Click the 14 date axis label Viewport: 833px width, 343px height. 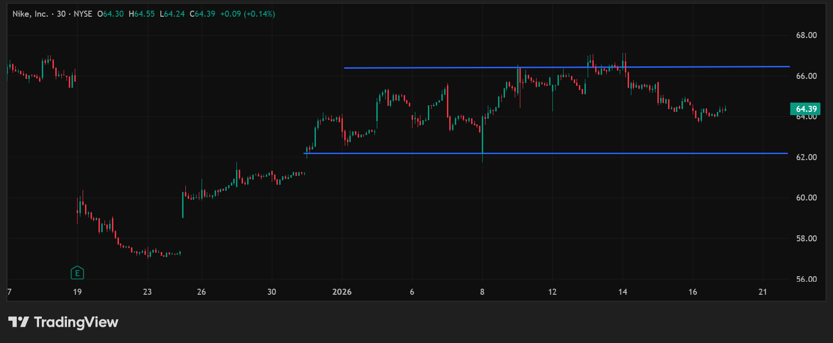[x=623, y=292]
